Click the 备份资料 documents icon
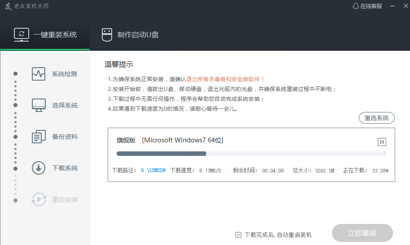Viewport: 410px width, 245px height. point(39,137)
